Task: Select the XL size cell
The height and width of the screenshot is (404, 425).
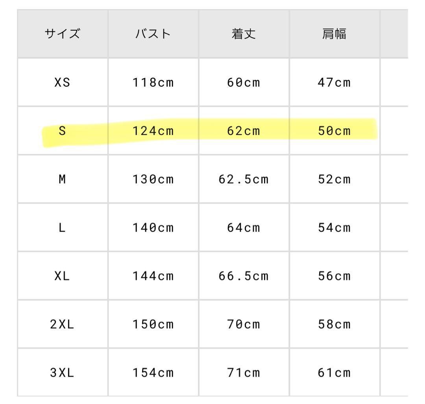Action: click(62, 276)
